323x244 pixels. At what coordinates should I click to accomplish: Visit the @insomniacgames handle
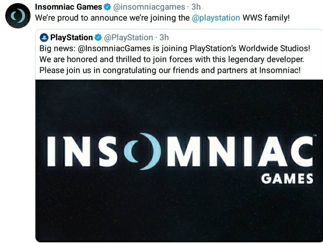click(x=149, y=7)
